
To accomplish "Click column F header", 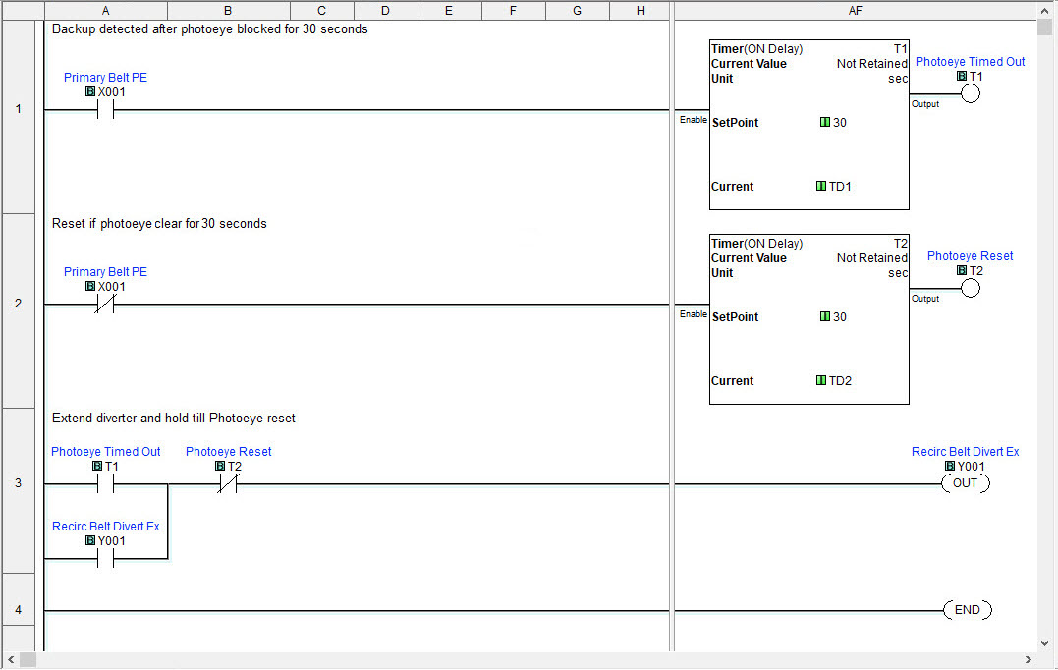I will tap(513, 11).
